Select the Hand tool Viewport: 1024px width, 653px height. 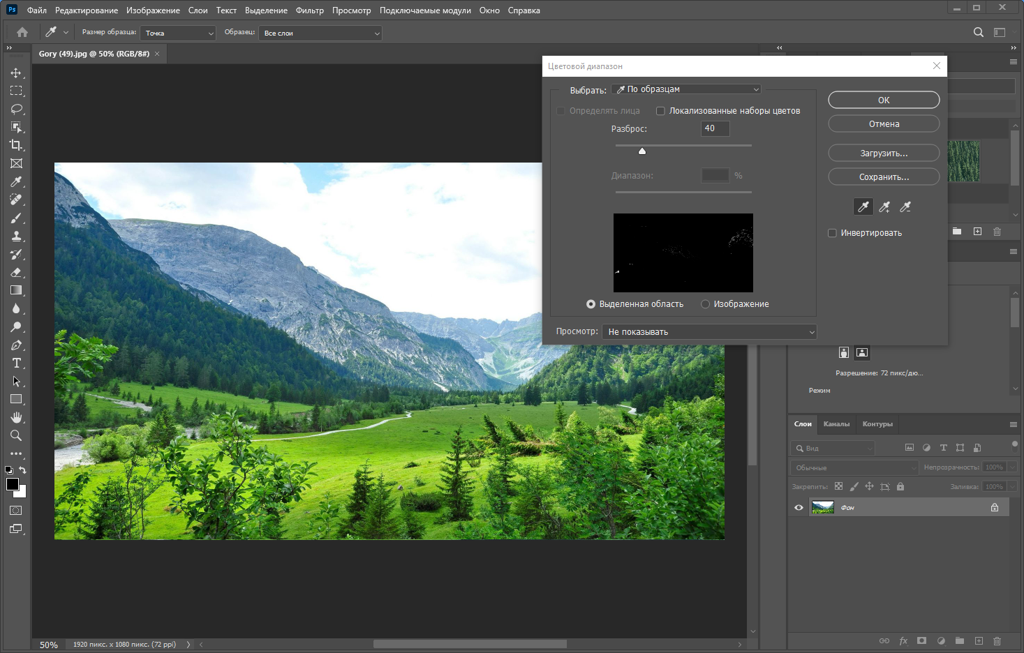[16, 417]
